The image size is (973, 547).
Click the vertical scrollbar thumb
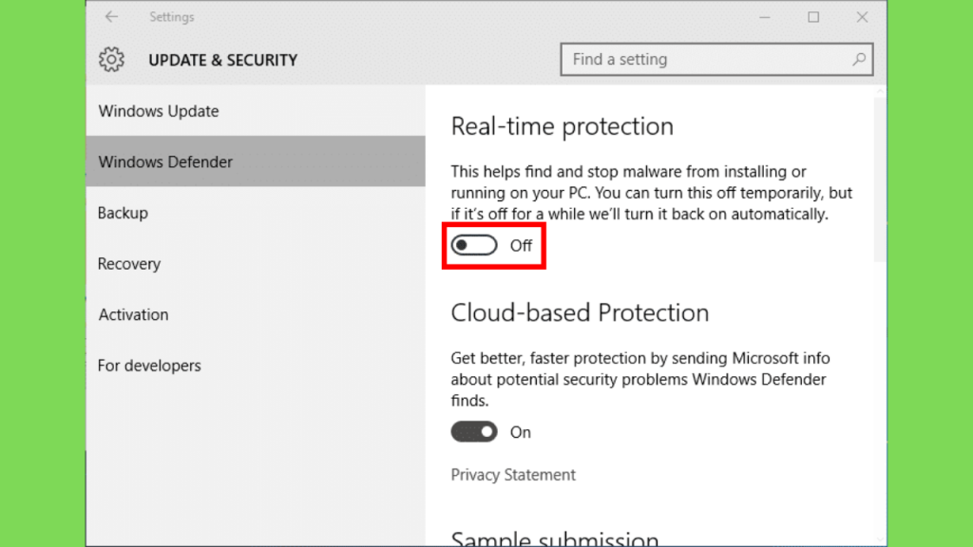880,179
